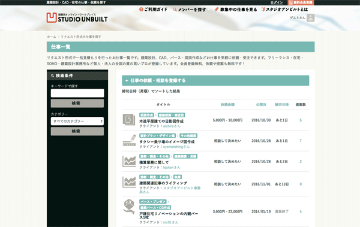The image size is (360, 227).
Task: Click the 図面作成 category tag
Action: tap(146, 115)
